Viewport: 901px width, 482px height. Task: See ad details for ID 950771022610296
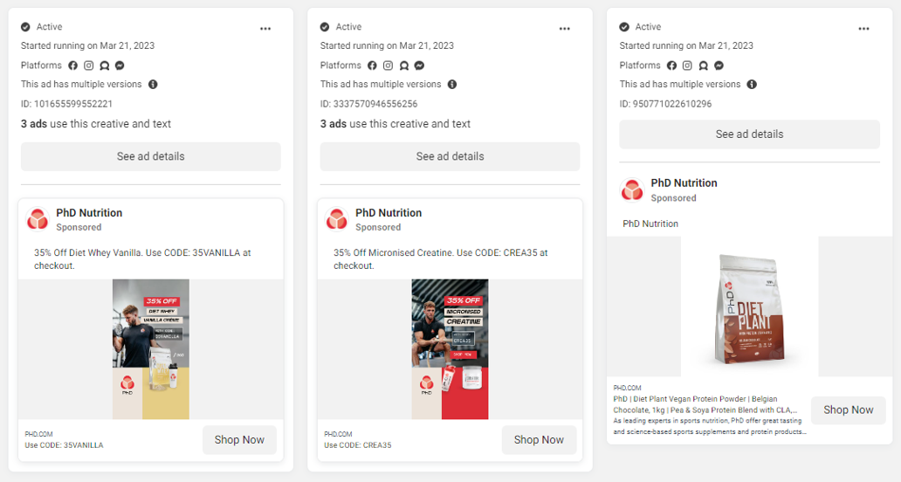(749, 134)
